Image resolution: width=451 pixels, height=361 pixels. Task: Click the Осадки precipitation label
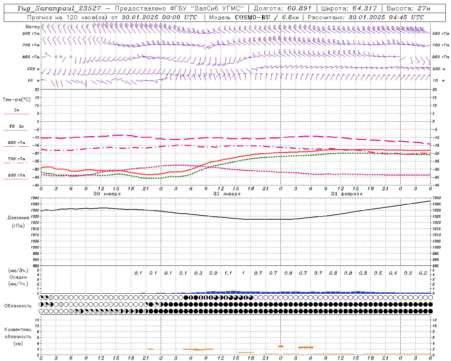[18, 277]
